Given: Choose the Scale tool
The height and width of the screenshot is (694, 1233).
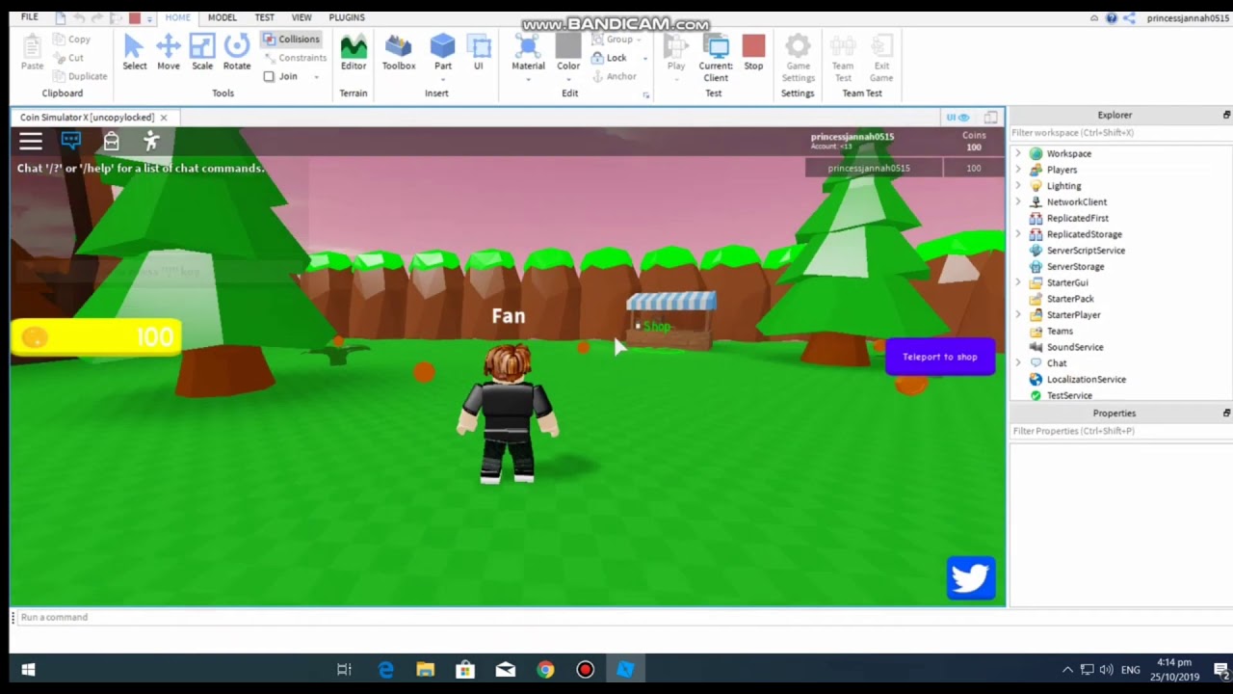Looking at the screenshot, I should point(202,53).
